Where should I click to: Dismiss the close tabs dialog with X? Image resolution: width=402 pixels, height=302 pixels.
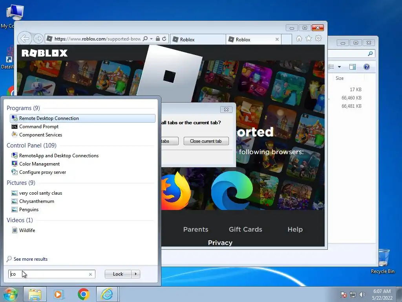(226, 109)
